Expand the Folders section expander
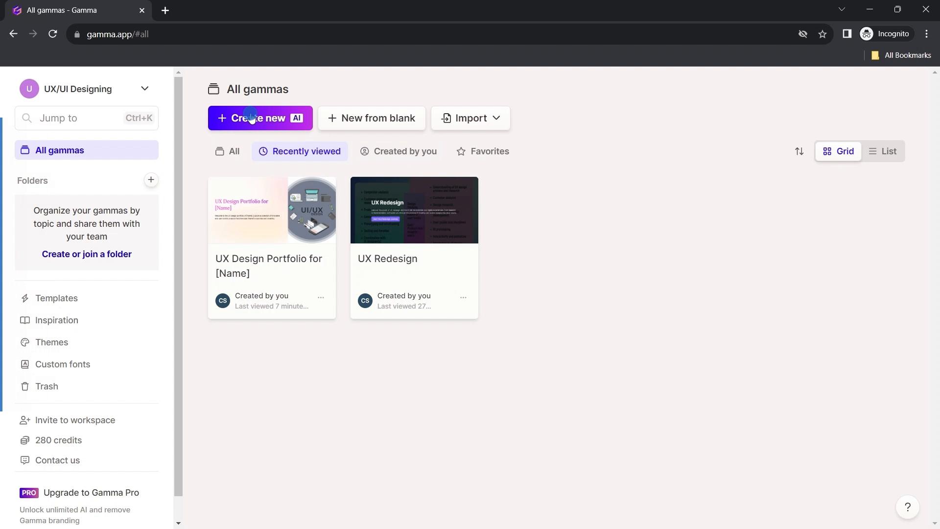This screenshot has height=529, width=940. 32,180
